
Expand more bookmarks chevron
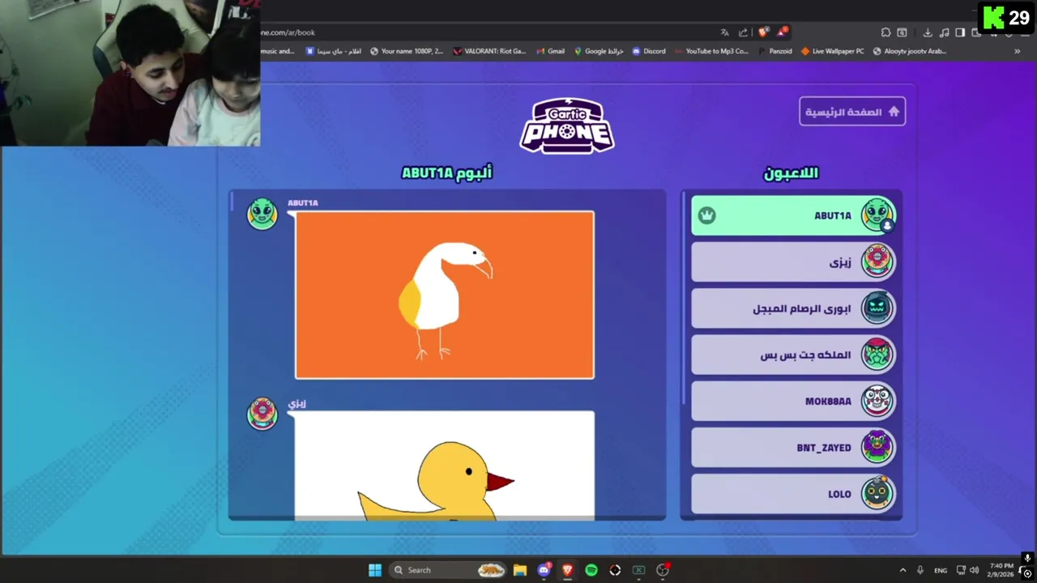[1018, 51]
